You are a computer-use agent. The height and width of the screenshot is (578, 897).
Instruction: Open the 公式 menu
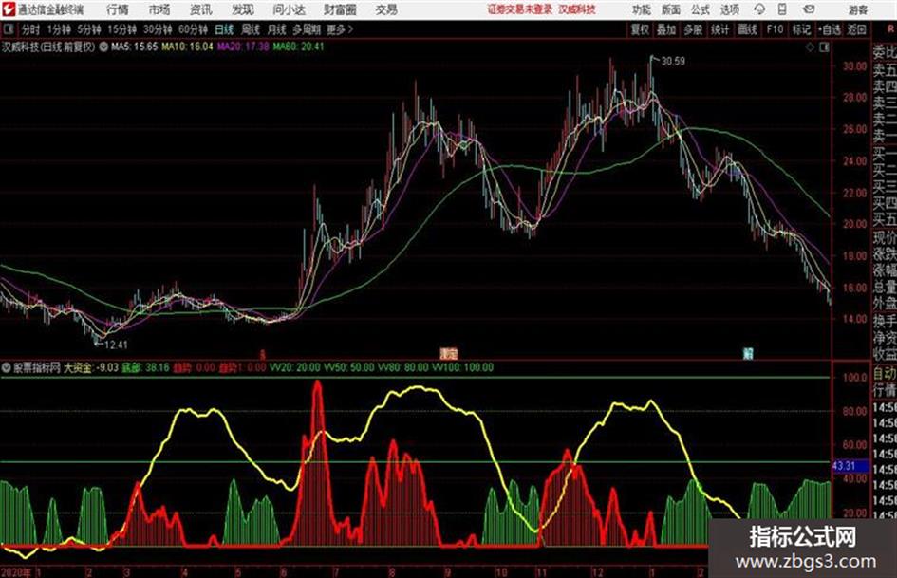[x=701, y=9]
